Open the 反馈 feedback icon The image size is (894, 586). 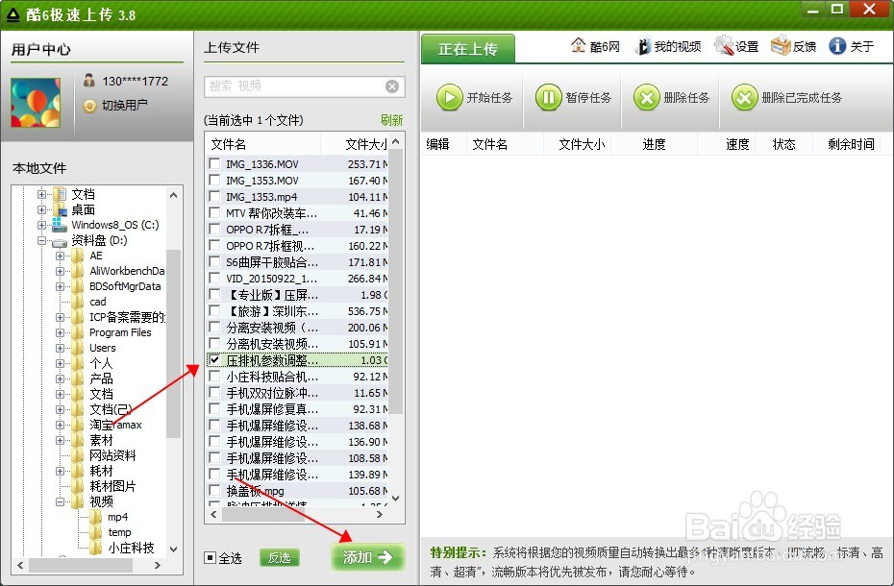click(781, 45)
